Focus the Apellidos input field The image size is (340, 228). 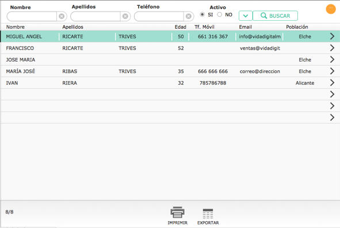click(x=95, y=16)
